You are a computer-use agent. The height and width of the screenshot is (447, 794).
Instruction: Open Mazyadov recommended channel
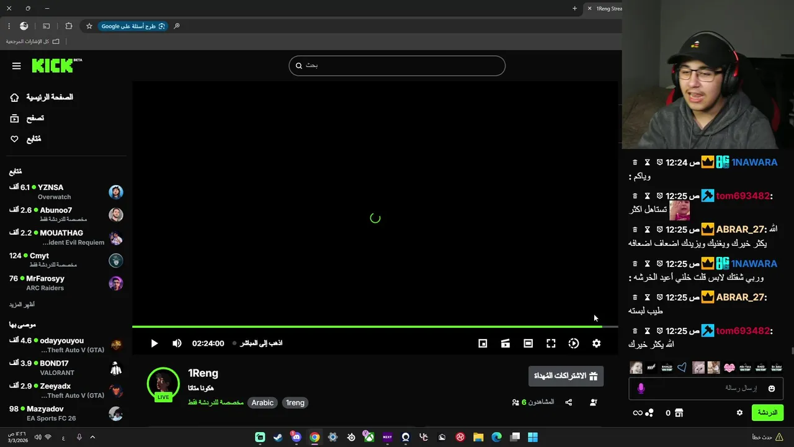tap(66, 413)
